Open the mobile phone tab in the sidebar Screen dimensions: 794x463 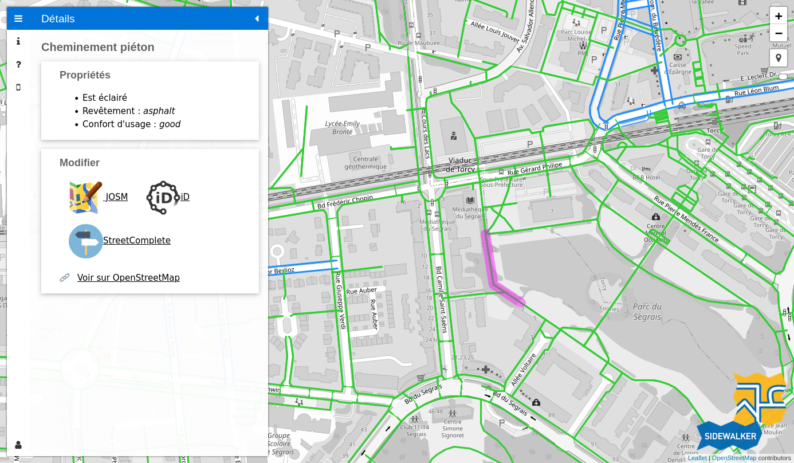[18, 87]
